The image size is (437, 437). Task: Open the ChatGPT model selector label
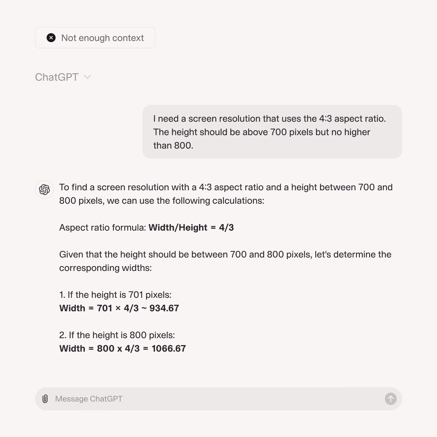coord(57,77)
